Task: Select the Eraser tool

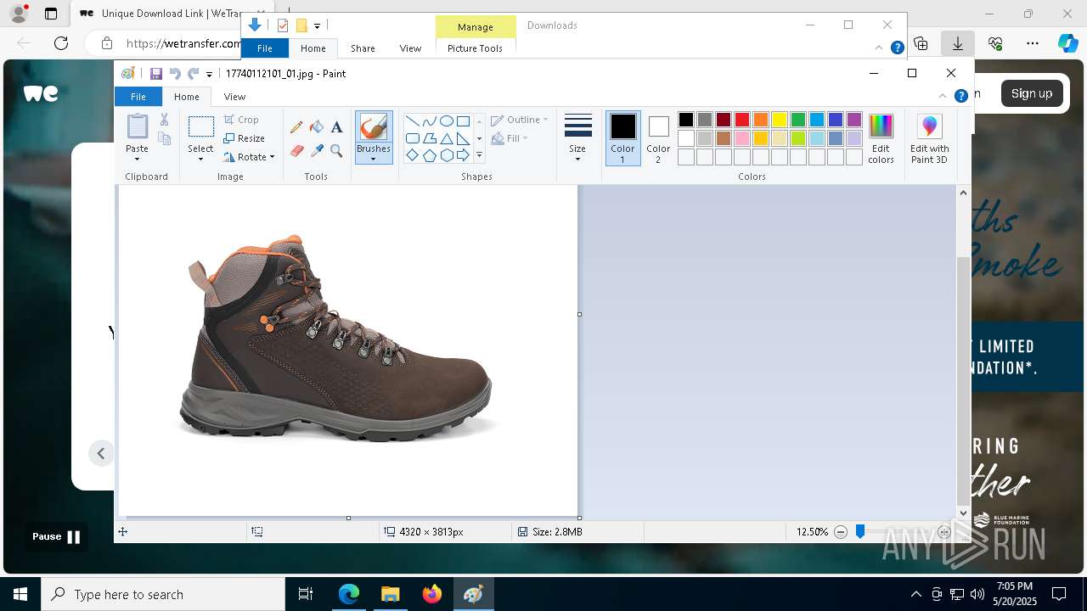Action: pos(296,151)
